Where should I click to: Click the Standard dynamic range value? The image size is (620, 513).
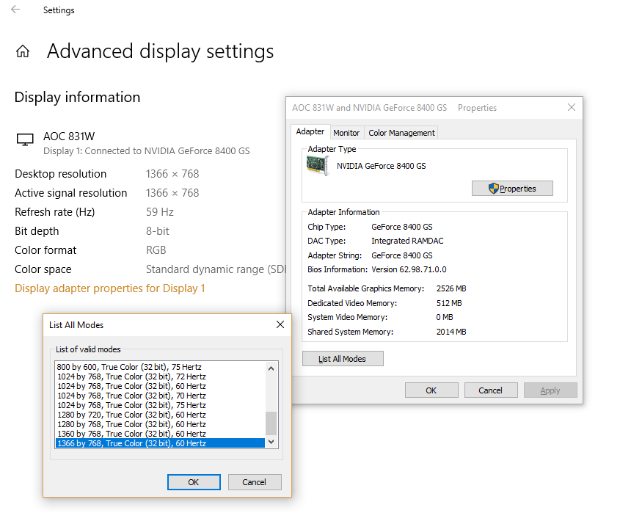216,269
